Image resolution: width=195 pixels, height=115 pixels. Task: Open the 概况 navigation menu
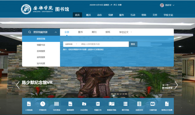point(88,15)
